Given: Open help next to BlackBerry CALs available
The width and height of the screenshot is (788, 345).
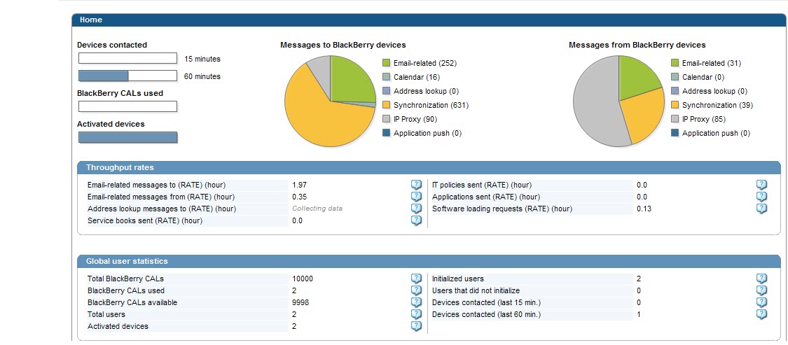Looking at the screenshot, I should point(416,302).
